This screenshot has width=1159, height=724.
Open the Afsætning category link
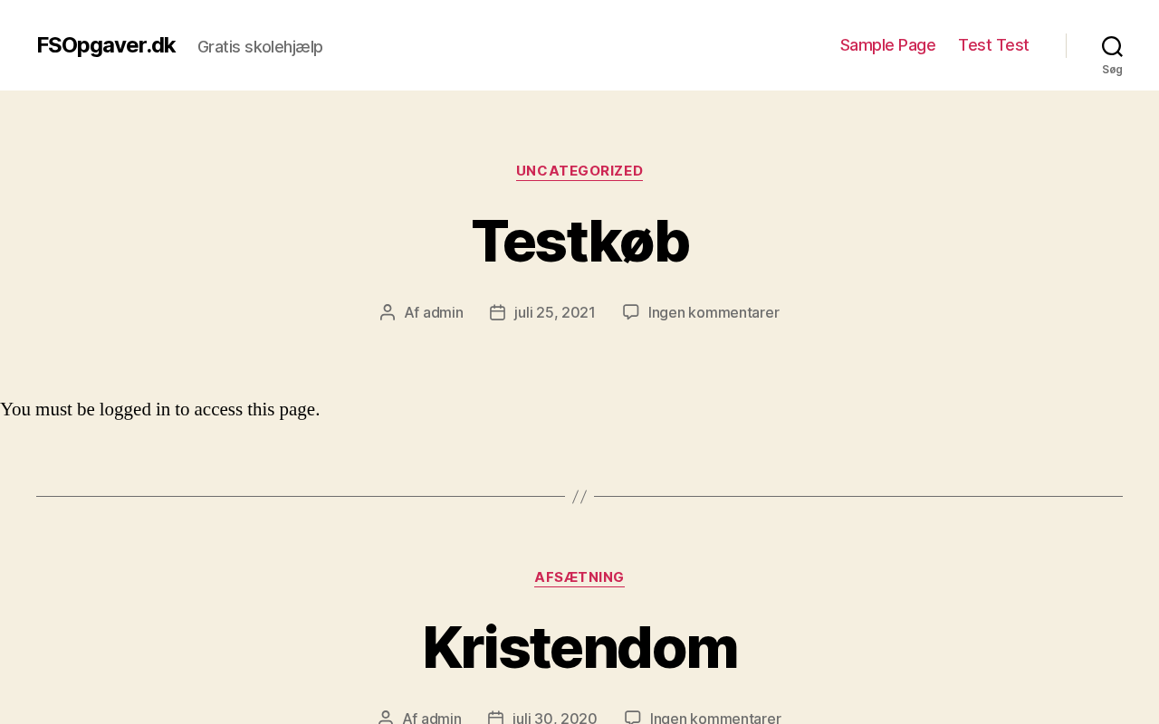(579, 577)
